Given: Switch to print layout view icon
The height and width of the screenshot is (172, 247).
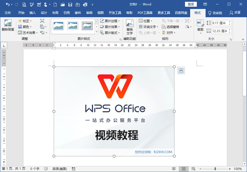Looking at the screenshot, I should (x=183, y=169).
